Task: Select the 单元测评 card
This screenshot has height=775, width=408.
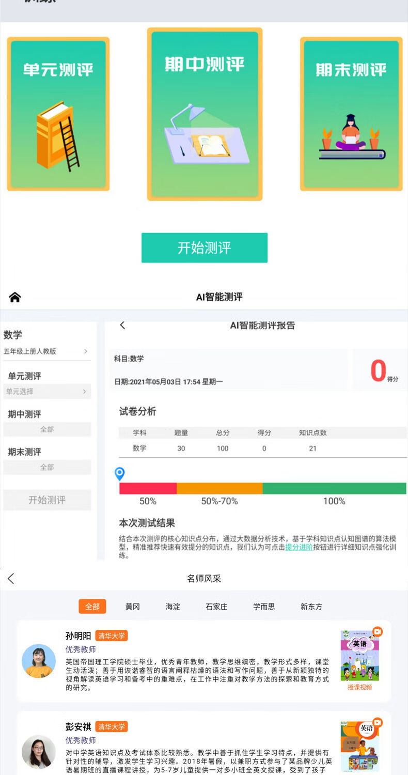Action: click(x=58, y=114)
